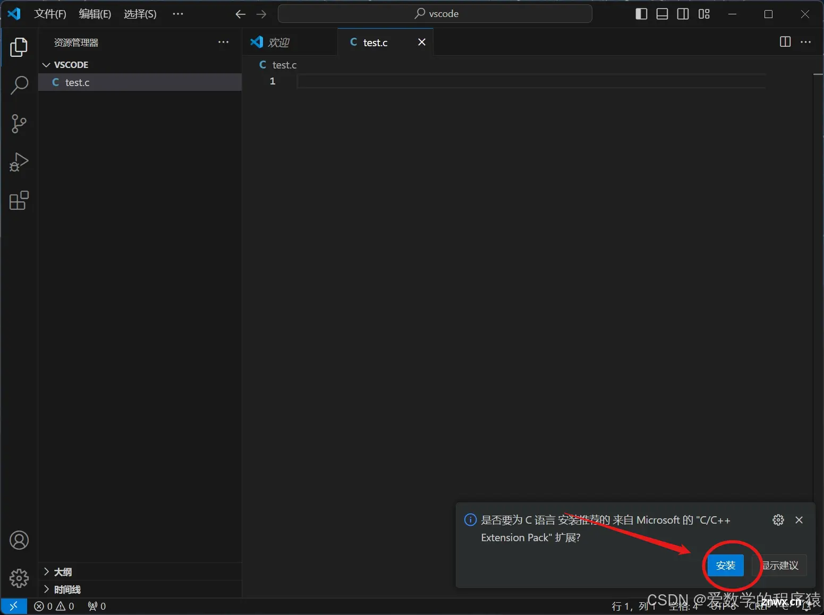
Task: Expand the 大纲 outline section
Action: (x=140, y=572)
